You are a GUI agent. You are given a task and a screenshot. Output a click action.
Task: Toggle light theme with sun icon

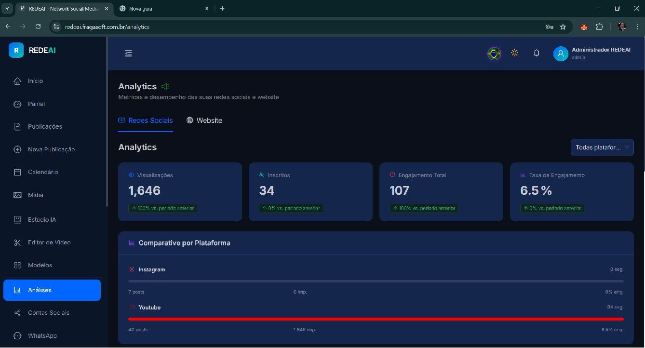(514, 53)
